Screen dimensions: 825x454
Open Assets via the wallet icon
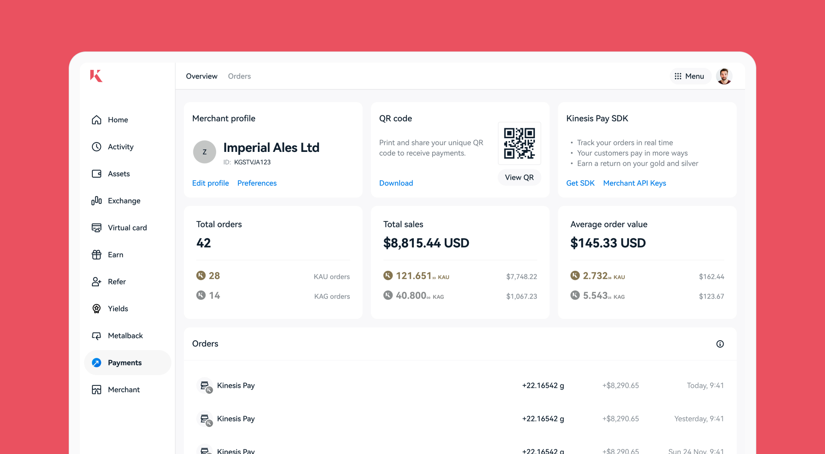coord(97,174)
